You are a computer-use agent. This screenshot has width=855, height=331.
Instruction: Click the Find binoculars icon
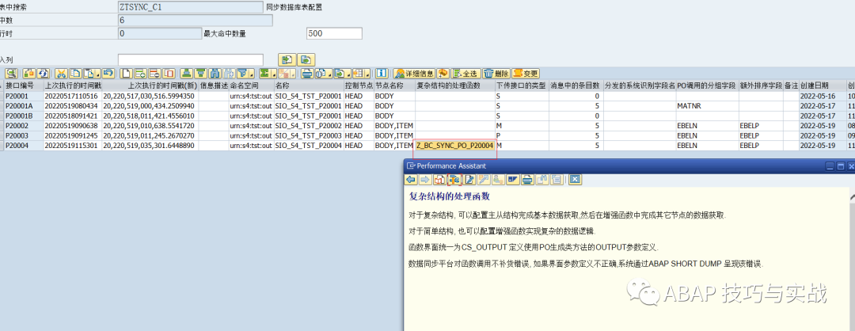pyautogui.click(x=215, y=73)
